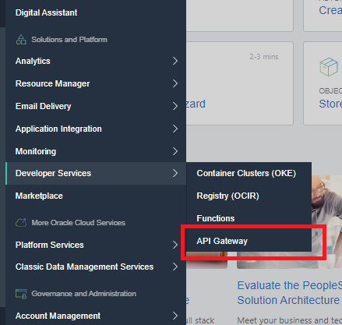
Task: Expand the Platform Services chevron
Action: click(x=175, y=245)
